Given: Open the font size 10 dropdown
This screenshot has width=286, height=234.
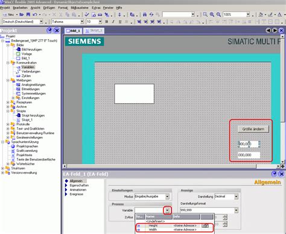Looking at the screenshot, I should coord(100,22).
